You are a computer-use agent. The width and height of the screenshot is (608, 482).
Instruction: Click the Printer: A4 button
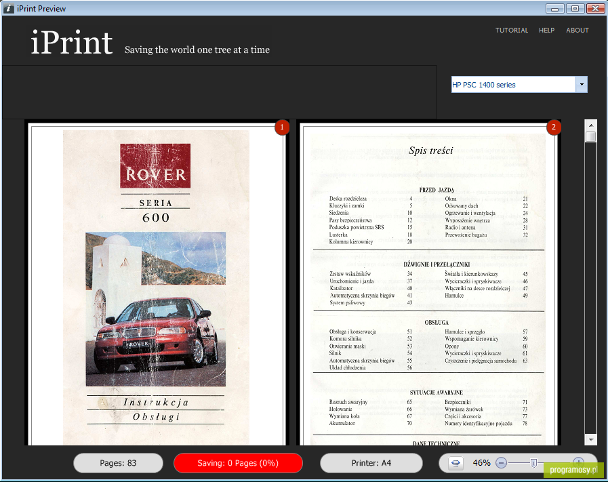[371, 463]
